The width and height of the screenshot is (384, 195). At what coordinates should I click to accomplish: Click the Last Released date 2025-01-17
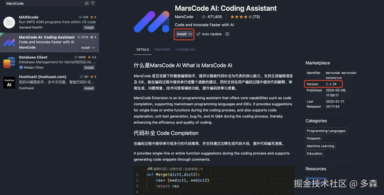tap(335, 104)
